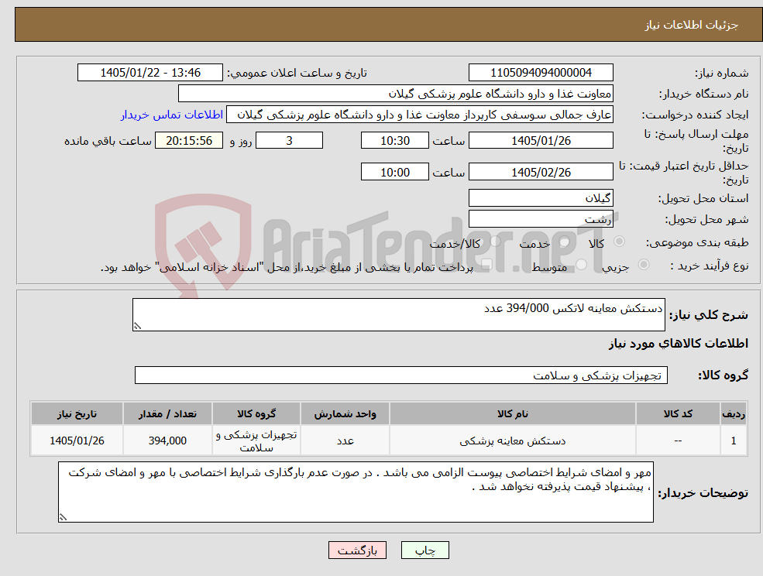This screenshot has width=763, height=576.
Task: Click the header title جزئیات اطلاعات نیاز
Action: (692, 25)
